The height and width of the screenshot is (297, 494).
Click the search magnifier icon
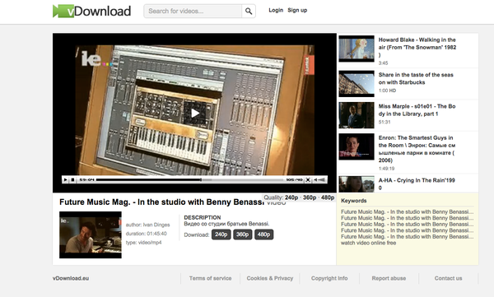tap(249, 12)
